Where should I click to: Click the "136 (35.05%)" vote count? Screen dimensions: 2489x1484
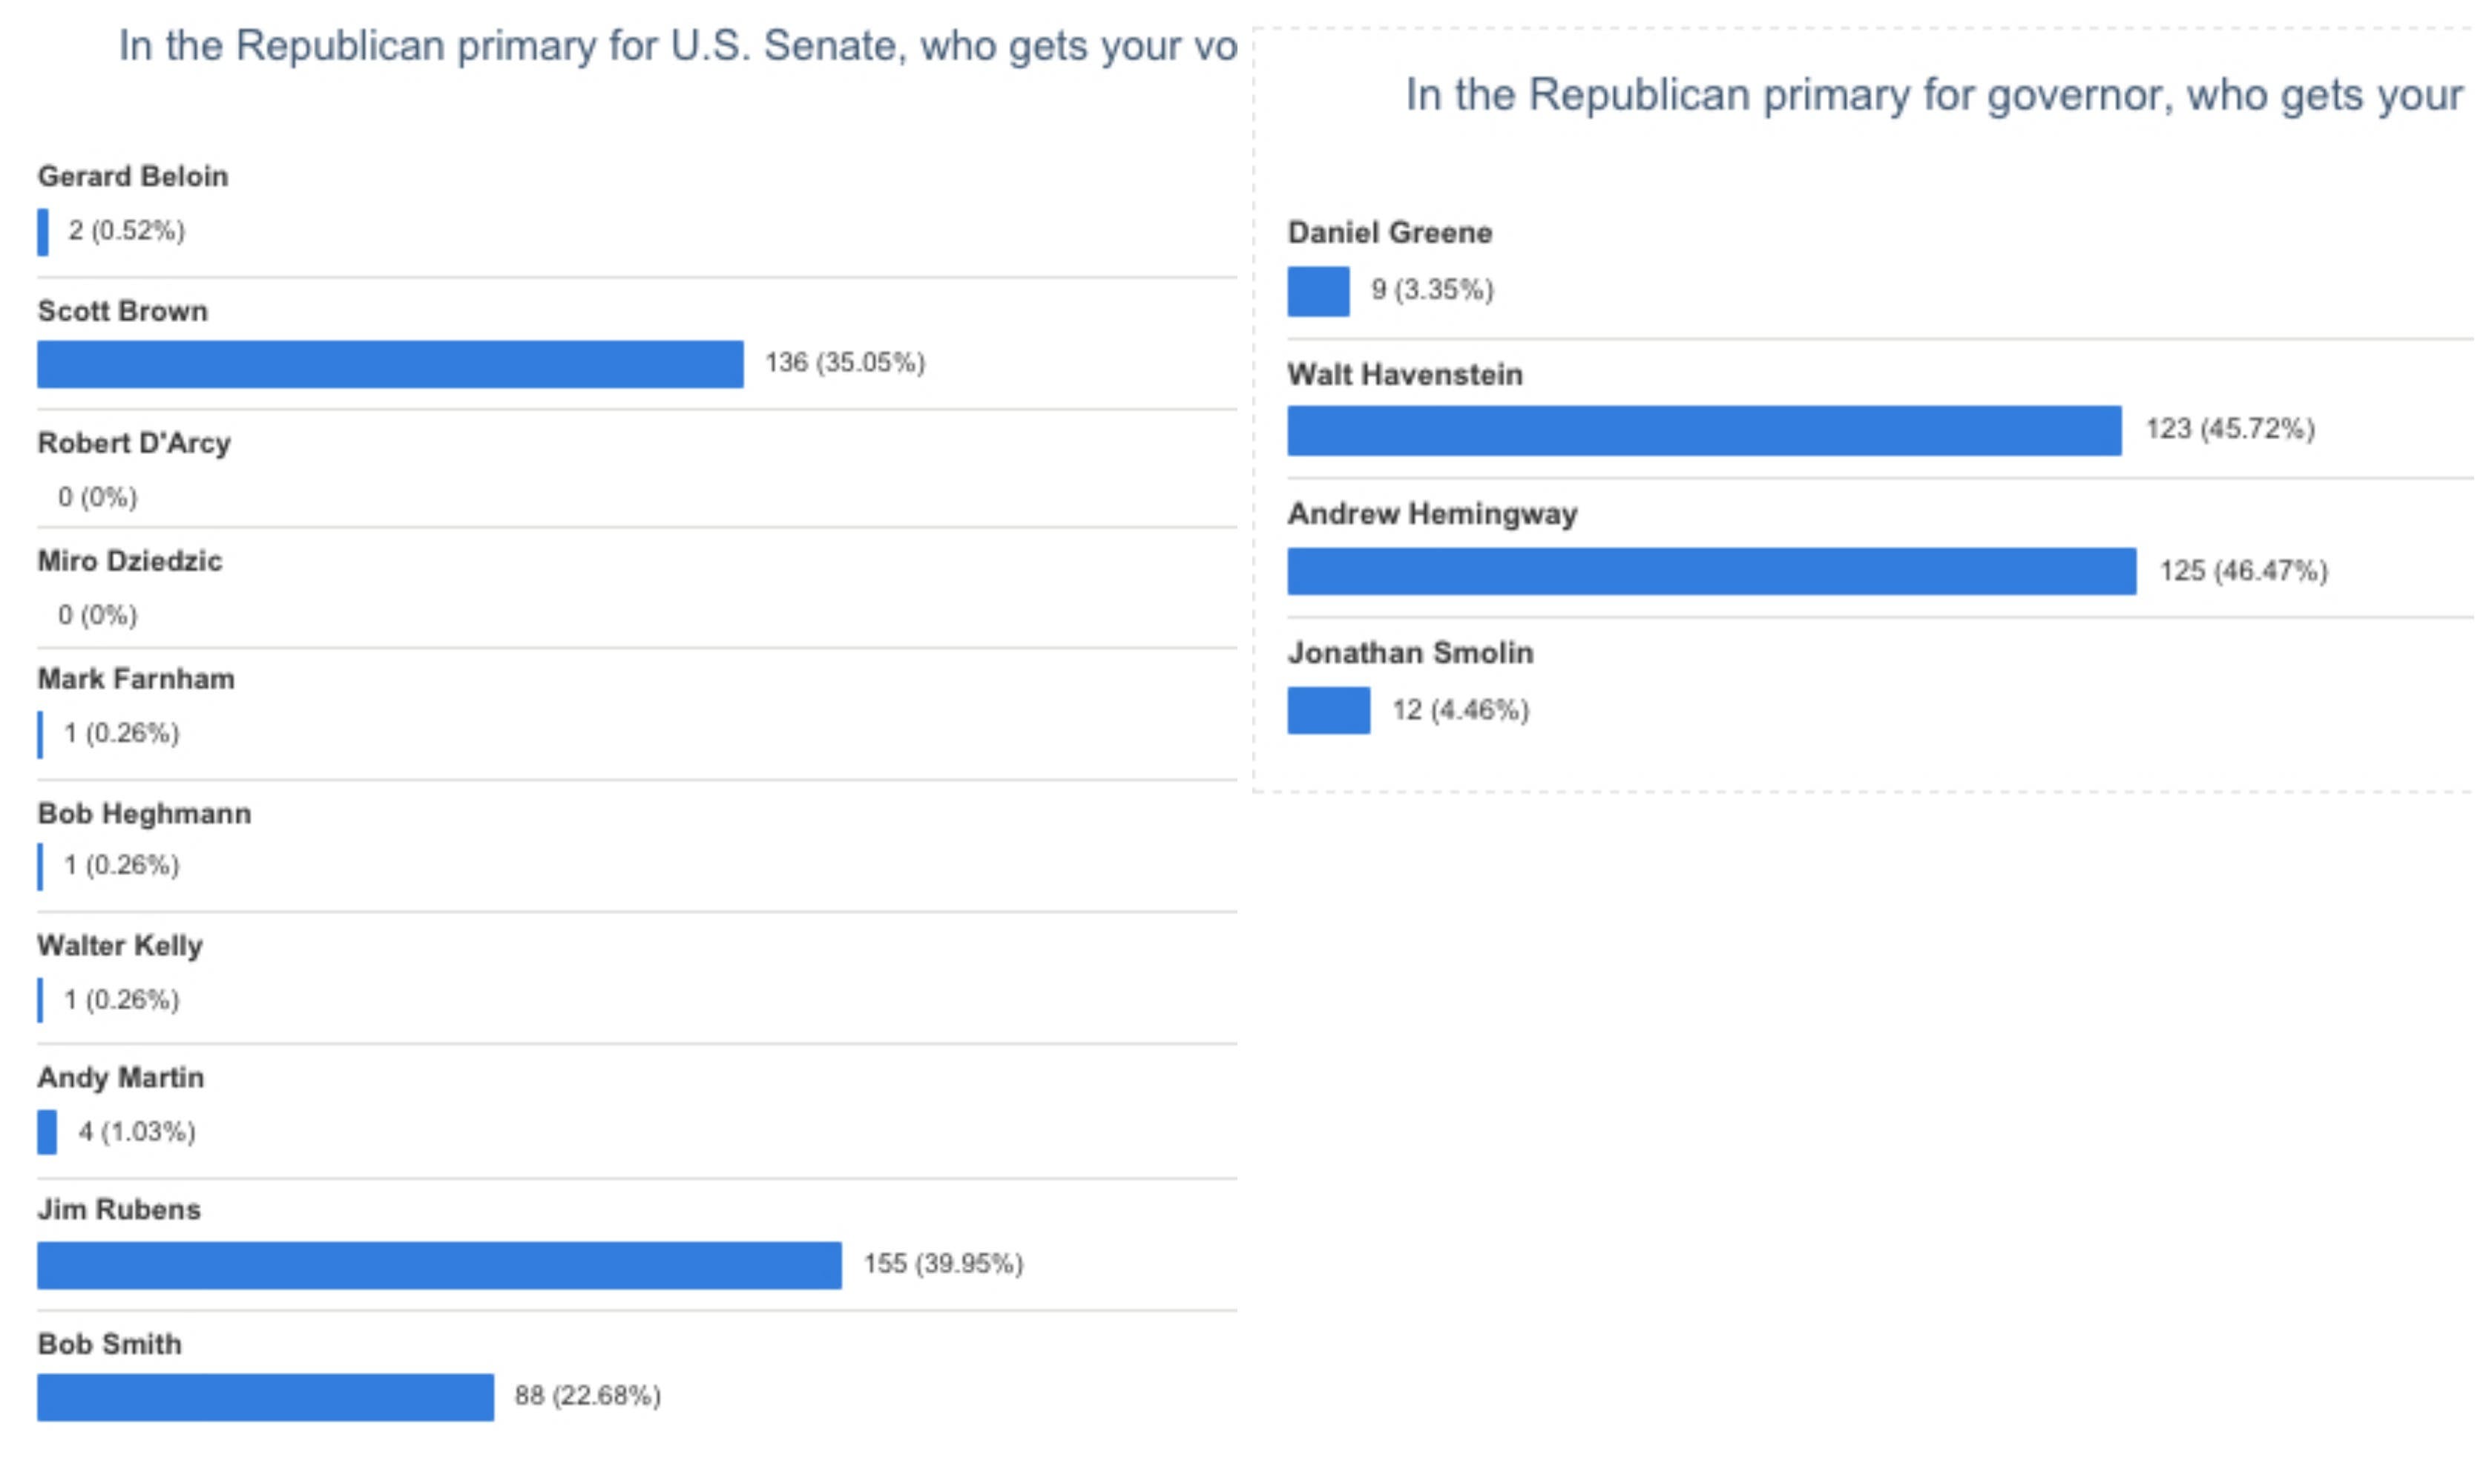coord(846,363)
